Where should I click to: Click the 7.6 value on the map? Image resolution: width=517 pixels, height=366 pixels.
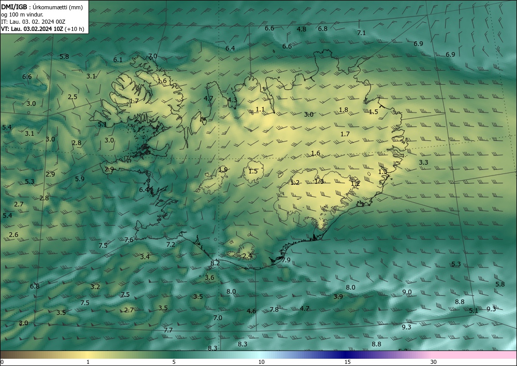coord(129,240)
